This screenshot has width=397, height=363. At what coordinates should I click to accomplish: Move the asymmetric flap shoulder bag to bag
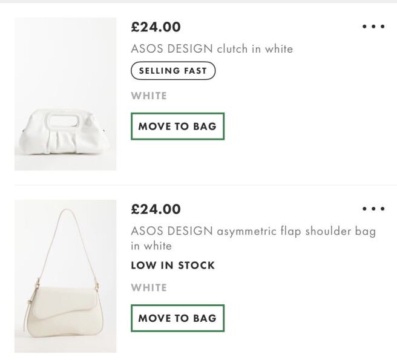[177, 318]
